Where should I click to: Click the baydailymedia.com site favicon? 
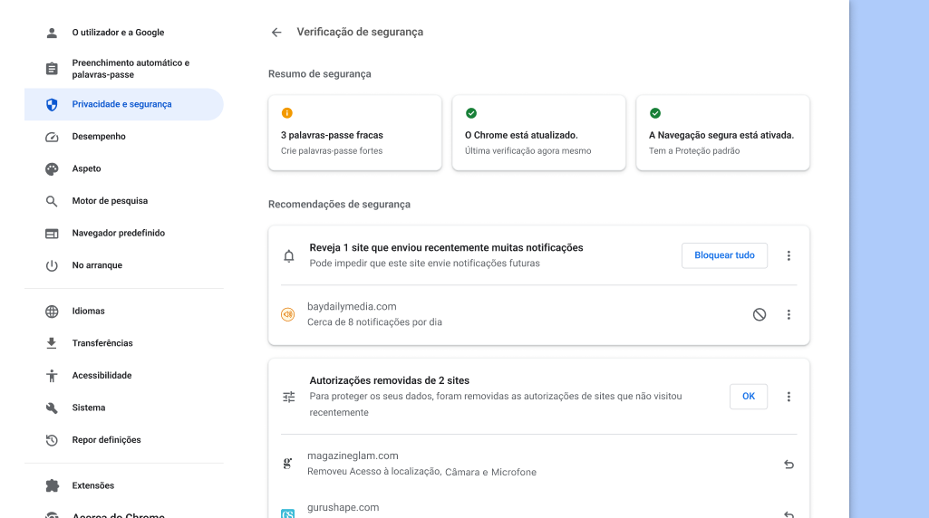point(288,314)
